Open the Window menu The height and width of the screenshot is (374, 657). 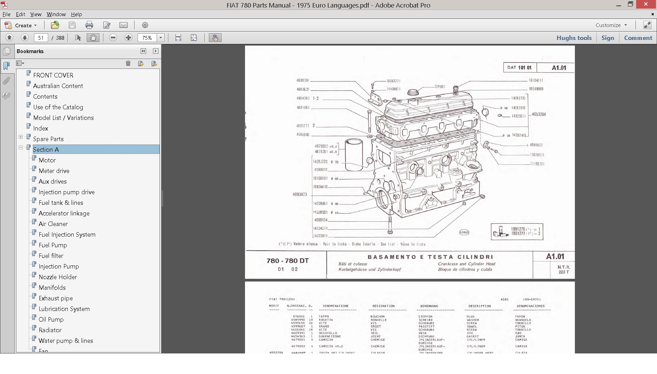[x=56, y=14]
